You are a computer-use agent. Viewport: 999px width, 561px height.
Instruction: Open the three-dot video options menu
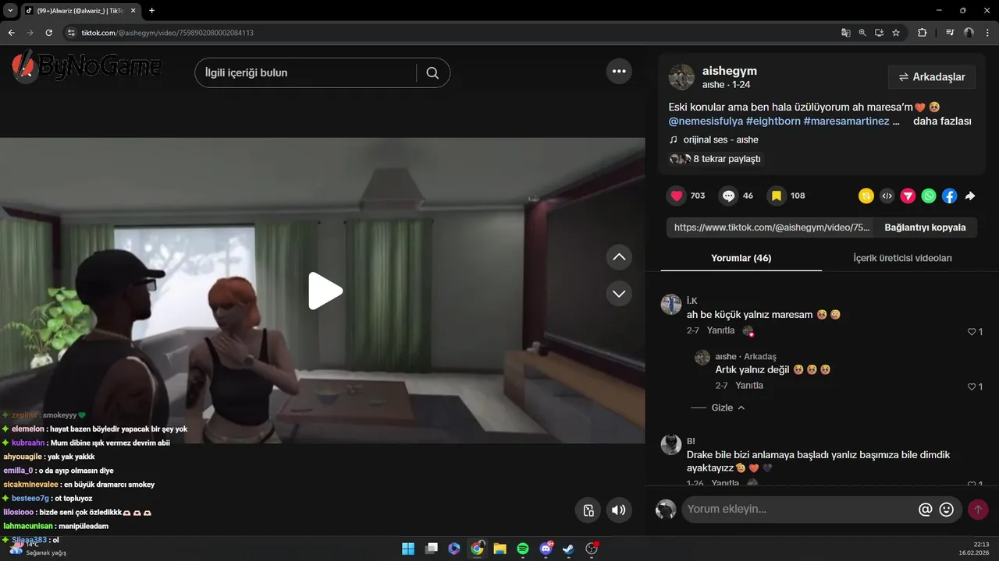coord(619,71)
